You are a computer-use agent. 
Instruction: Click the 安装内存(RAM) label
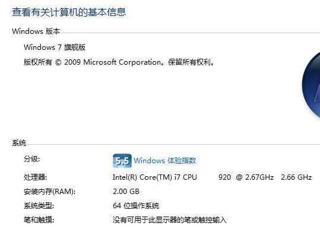pyautogui.click(x=50, y=192)
